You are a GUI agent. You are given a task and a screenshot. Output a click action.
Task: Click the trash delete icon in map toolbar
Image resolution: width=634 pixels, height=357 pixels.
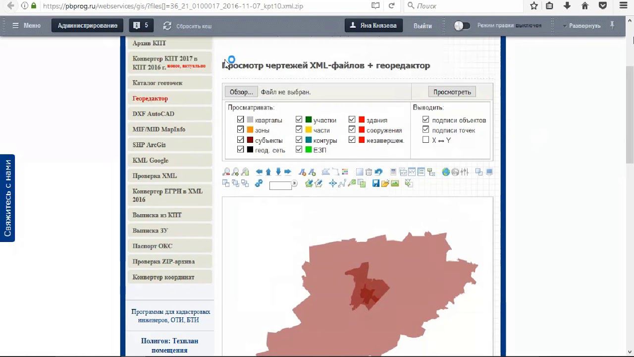(369, 172)
